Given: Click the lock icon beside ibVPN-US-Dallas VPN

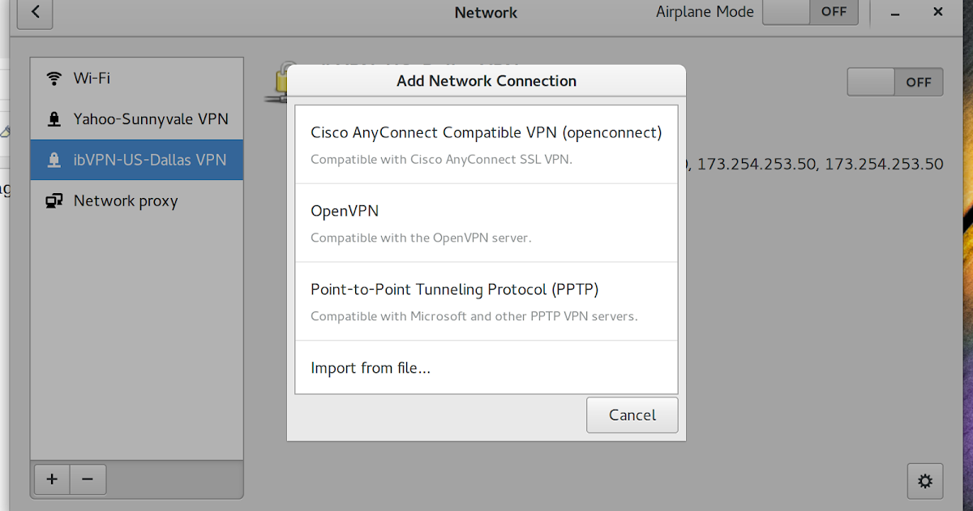Looking at the screenshot, I should 54,160.
